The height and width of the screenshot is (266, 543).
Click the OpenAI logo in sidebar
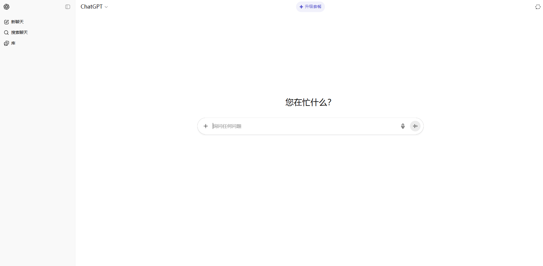6,7
